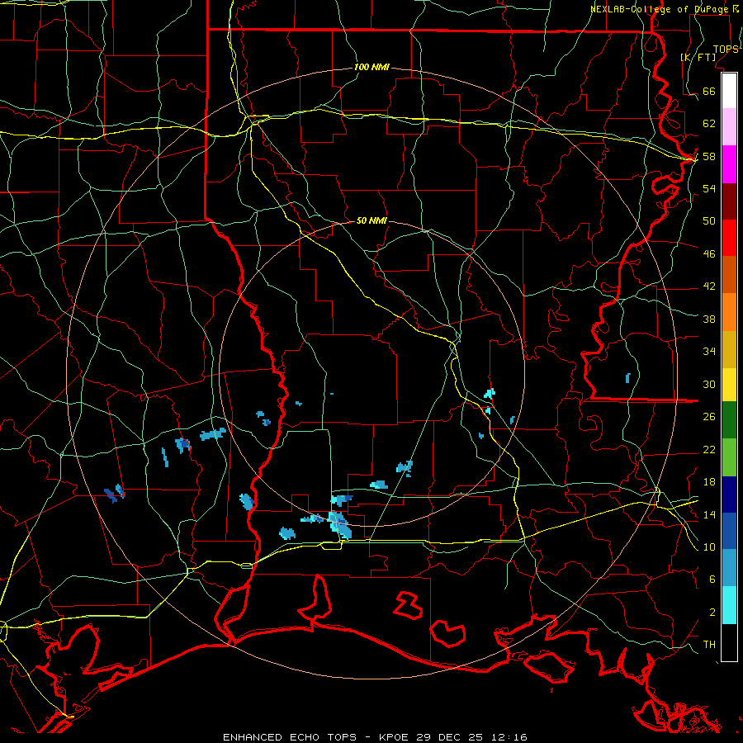
Task: Click the K FT units label
Action: pos(698,57)
